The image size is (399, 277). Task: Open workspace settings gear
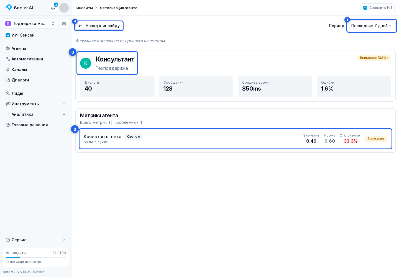tap(64, 24)
